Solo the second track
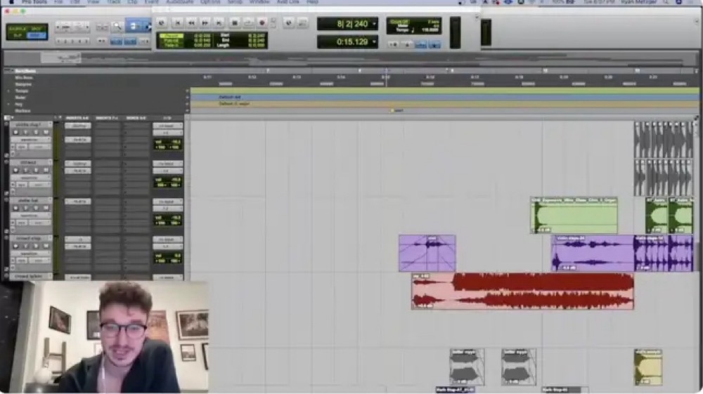This screenshot has width=703, height=394. click(36, 169)
